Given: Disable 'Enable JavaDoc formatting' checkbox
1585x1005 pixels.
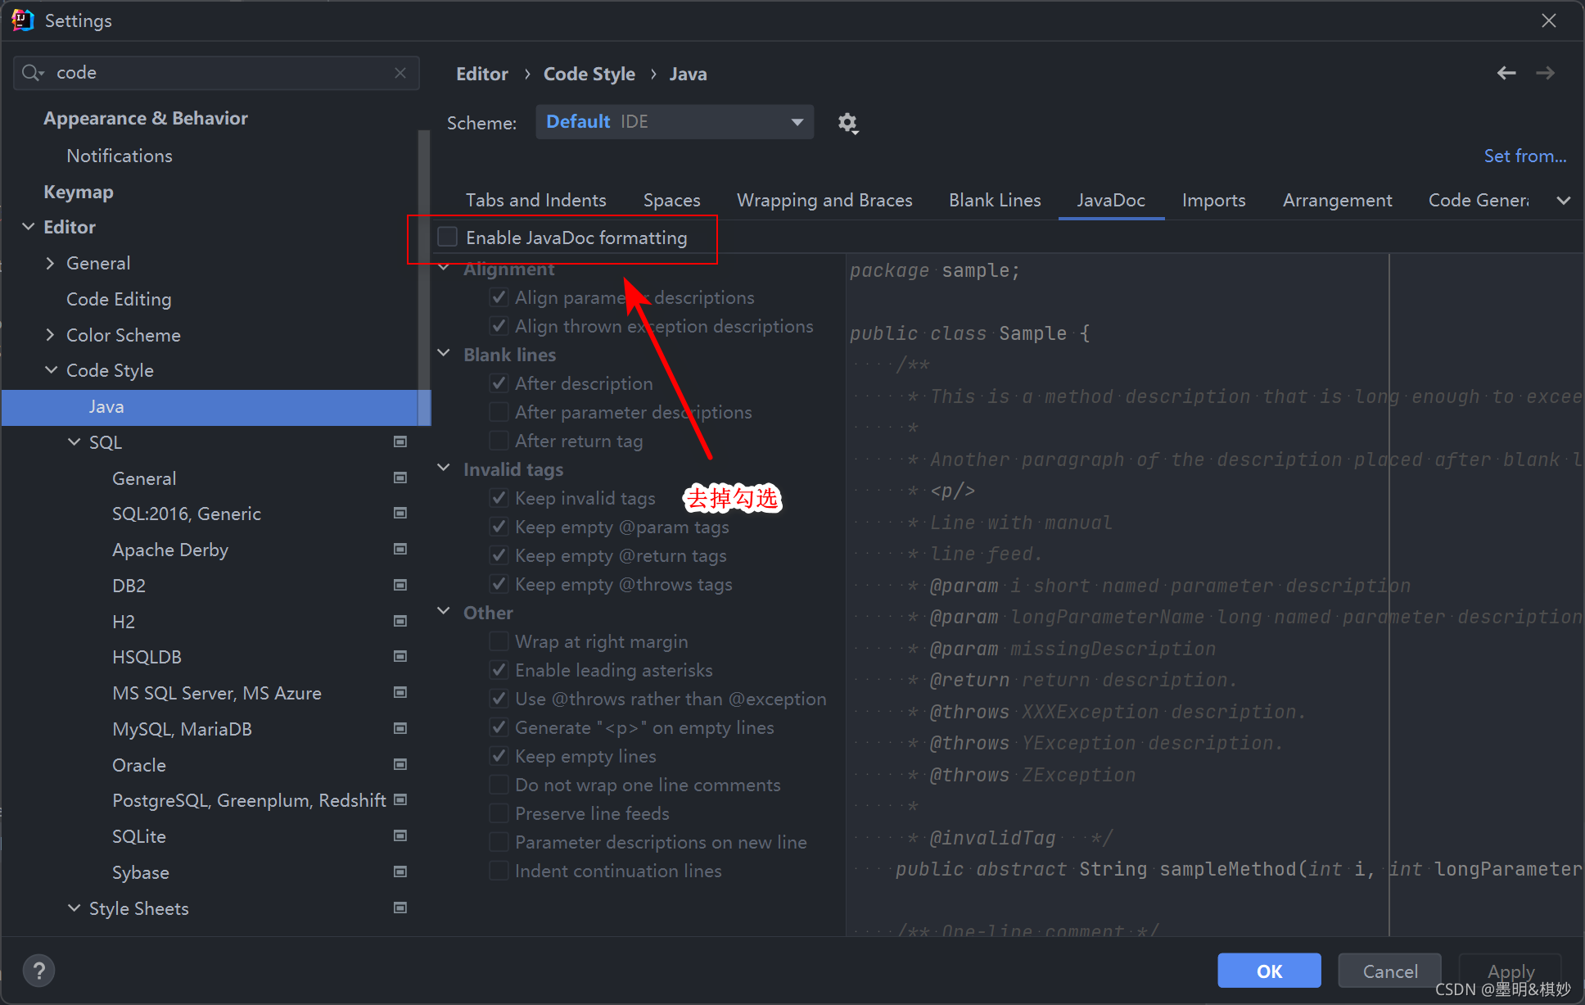Looking at the screenshot, I should click(x=448, y=239).
